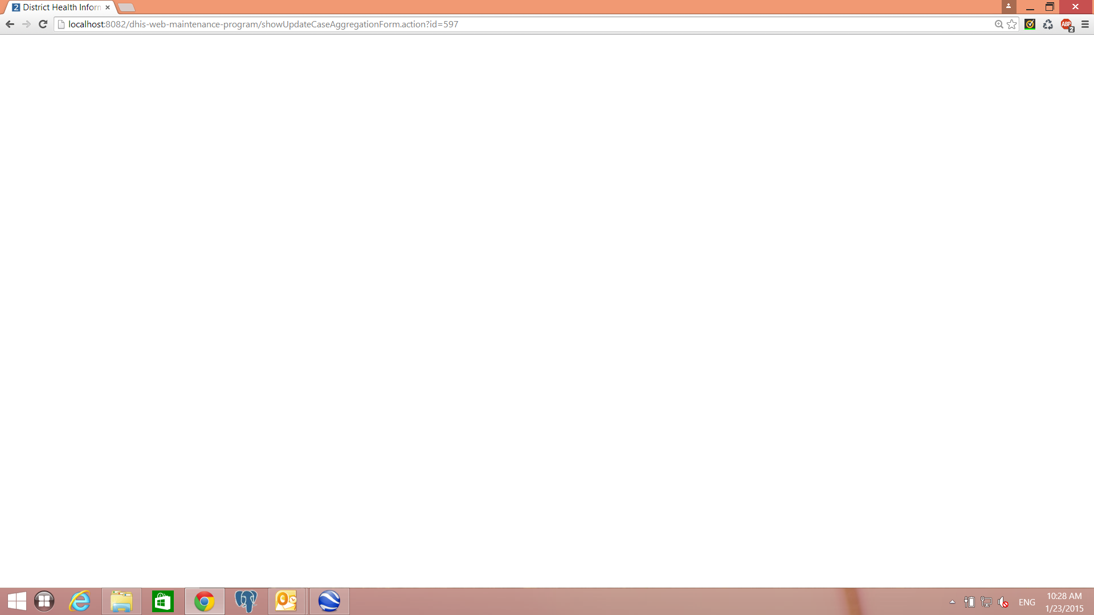Close the District Health Information tab
This screenshot has width=1094, height=615.
108,7
